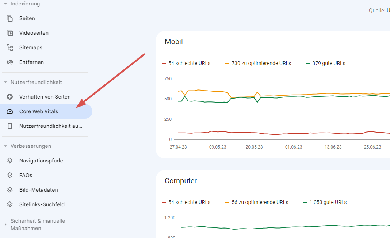Click green swatch beside 379 gute URLs

click(308, 64)
